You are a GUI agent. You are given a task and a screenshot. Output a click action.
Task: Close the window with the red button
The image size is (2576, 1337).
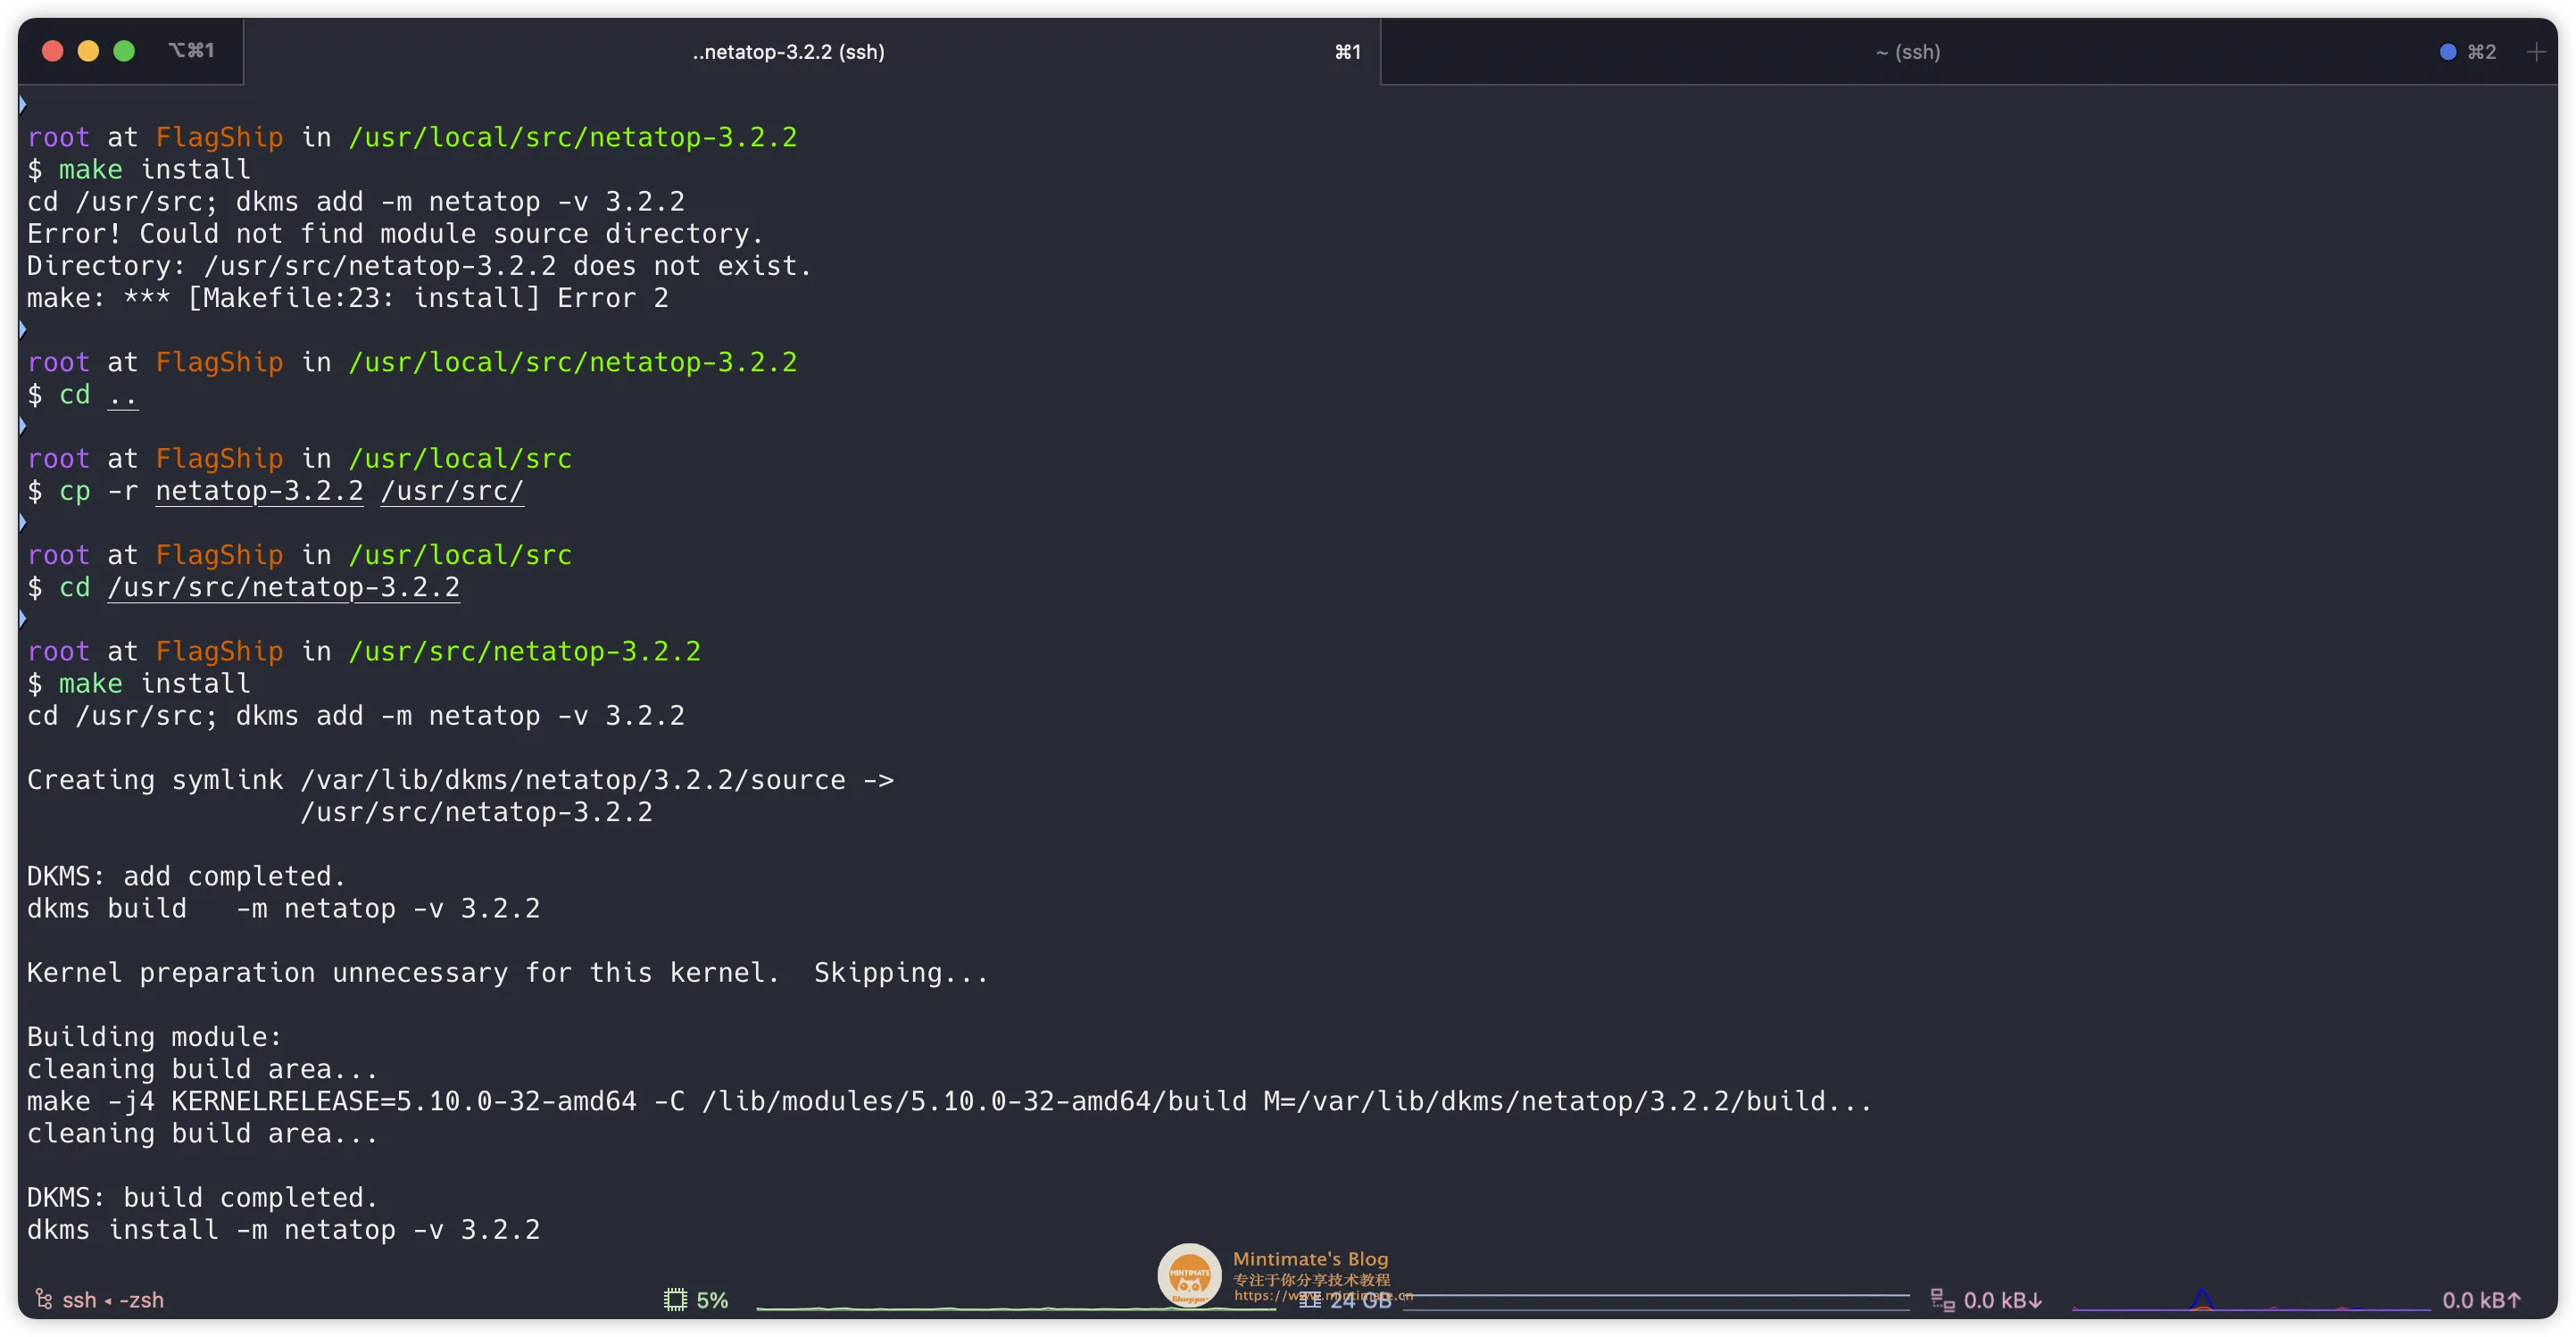53,51
